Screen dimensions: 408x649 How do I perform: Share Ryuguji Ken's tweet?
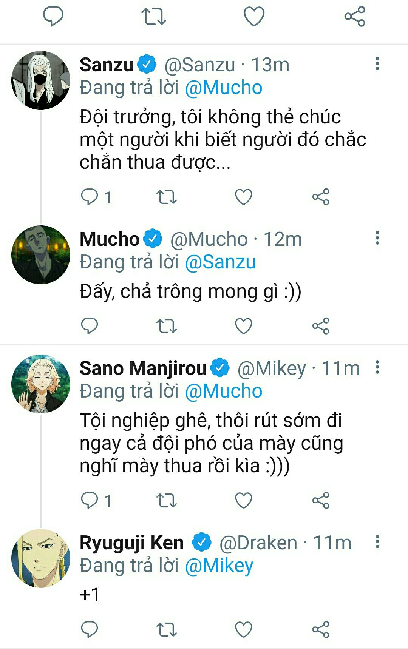click(321, 629)
